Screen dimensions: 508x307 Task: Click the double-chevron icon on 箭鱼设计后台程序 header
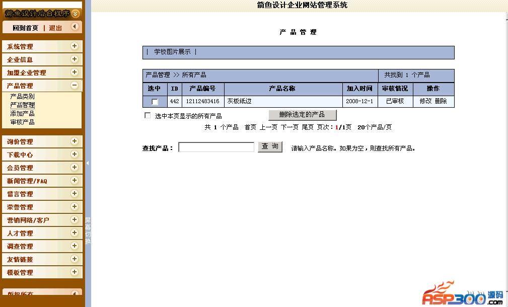pyautogui.click(x=75, y=14)
